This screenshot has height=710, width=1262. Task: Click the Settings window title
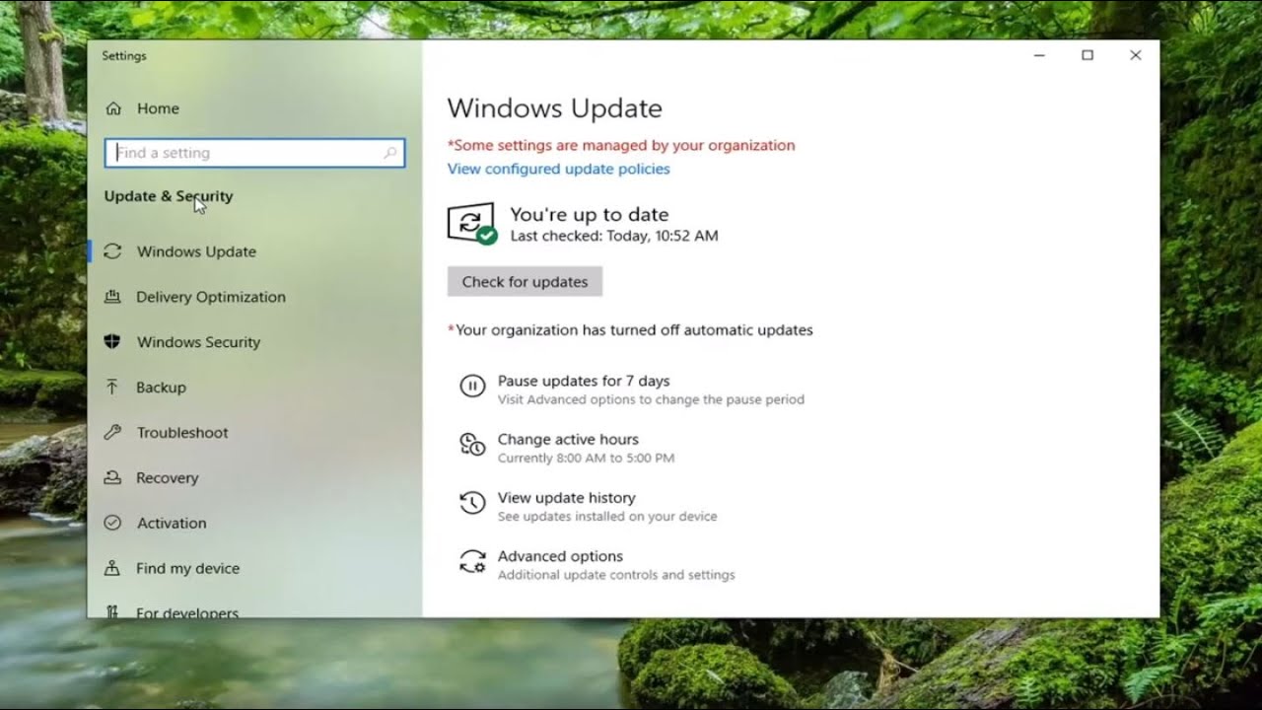(124, 56)
